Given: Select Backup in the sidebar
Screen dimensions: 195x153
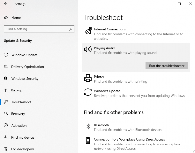Looking at the screenshot, I should [x=17, y=90].
